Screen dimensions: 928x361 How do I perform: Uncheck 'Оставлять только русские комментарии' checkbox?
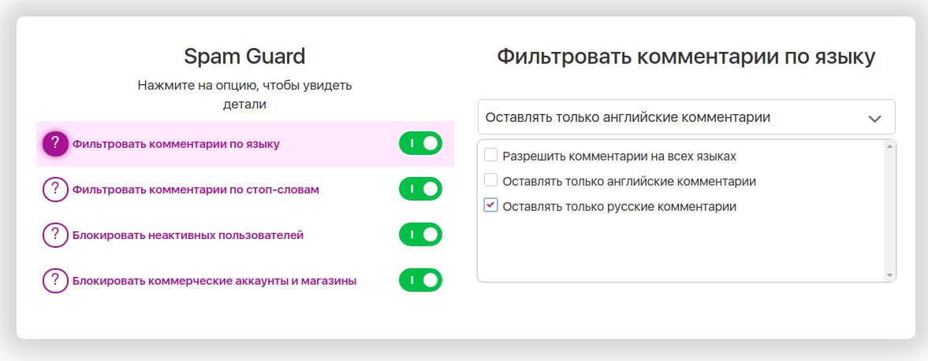(x=490, y=206)
